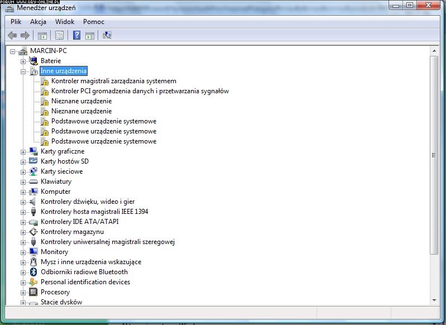This screenshot has width=446, height=325.
Task: Close the Menedżer urządzeń window
Action: click(x=428, y=6)
